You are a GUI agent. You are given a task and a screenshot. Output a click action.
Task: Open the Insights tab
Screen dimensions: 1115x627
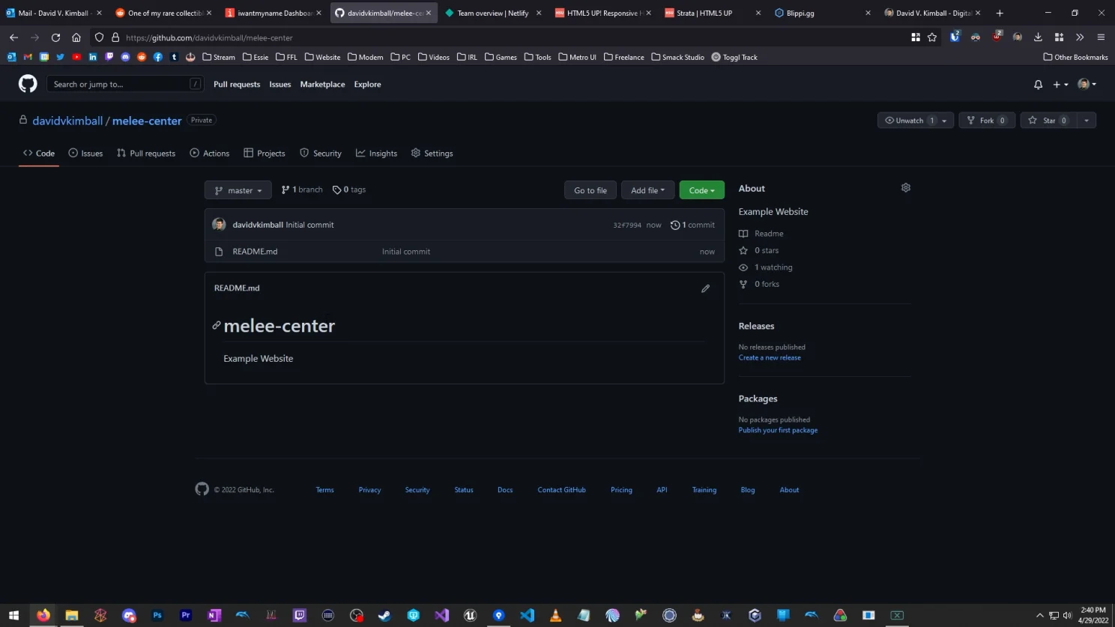pos(376,153)
